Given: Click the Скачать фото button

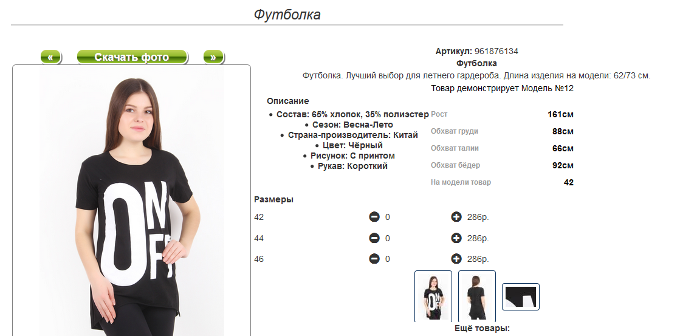Looking at the screenshot, I should coord(132,57).
